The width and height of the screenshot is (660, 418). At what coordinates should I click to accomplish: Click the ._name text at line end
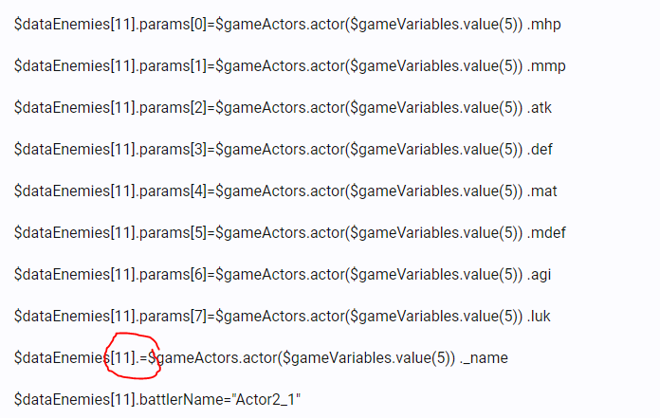point(484,358)
